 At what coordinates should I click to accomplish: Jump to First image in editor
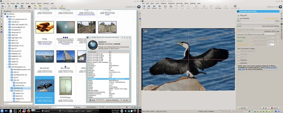tap(144, 6)
